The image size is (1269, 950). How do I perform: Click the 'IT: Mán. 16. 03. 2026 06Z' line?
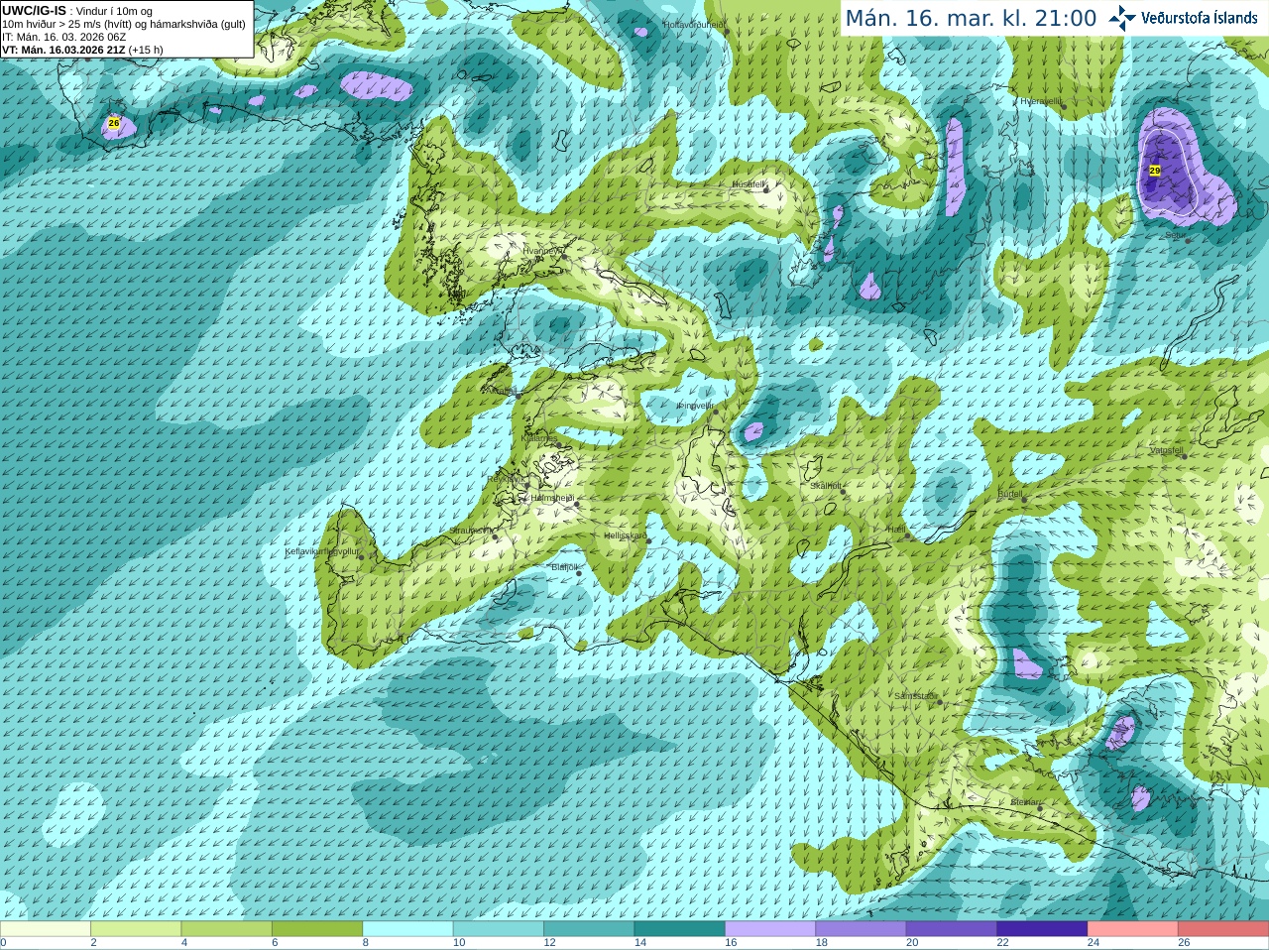[63, 37]
